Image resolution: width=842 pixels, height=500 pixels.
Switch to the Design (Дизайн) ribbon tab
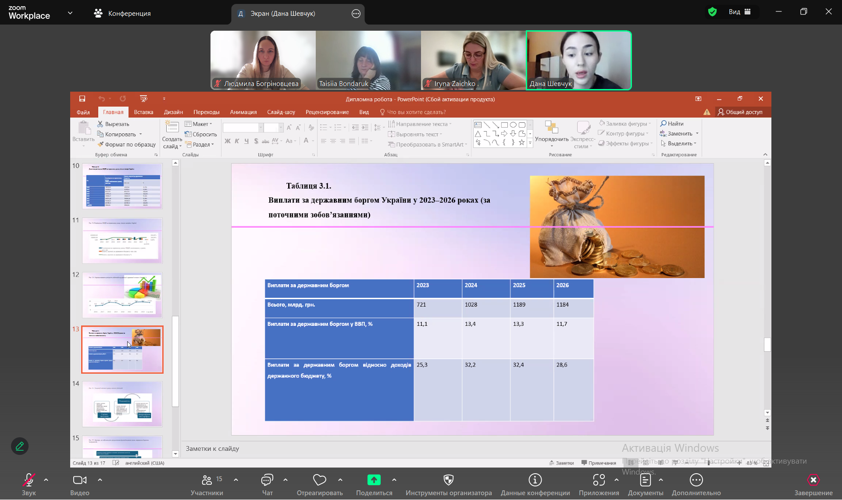(x=173, y=112)
